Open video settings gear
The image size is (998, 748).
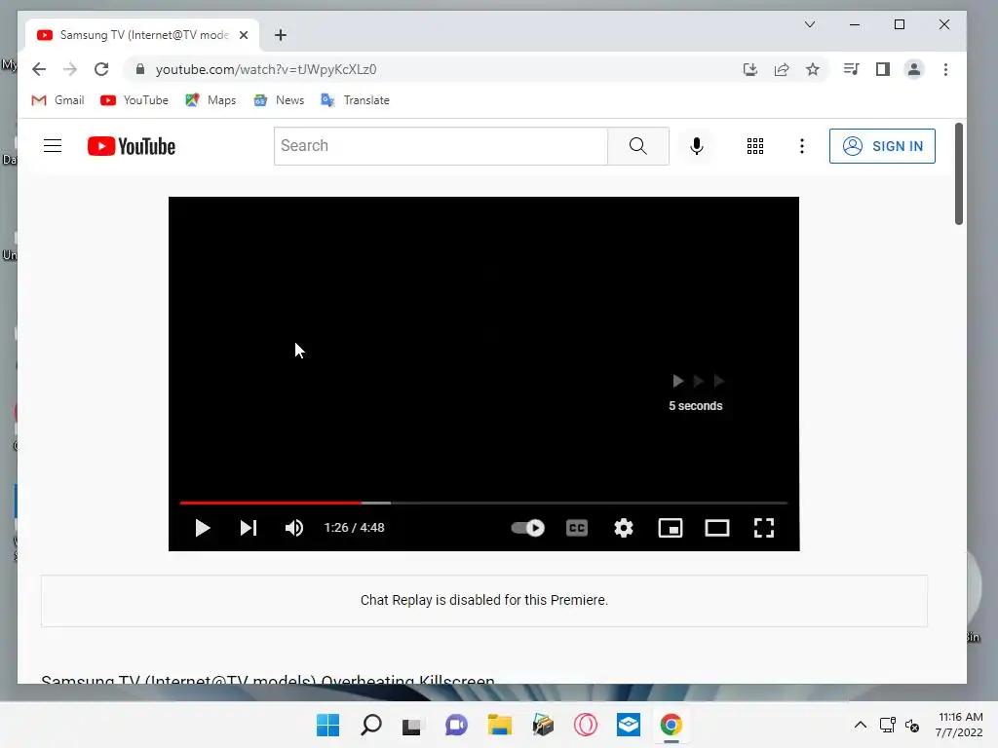(x=624, y=528)
